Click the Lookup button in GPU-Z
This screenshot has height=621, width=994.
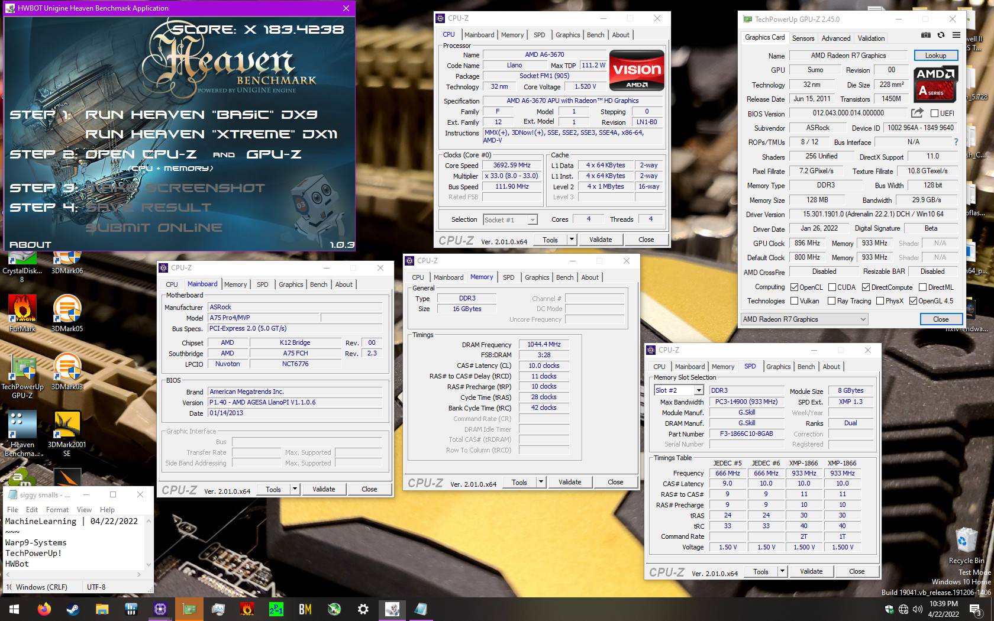[x=935, y=55]
